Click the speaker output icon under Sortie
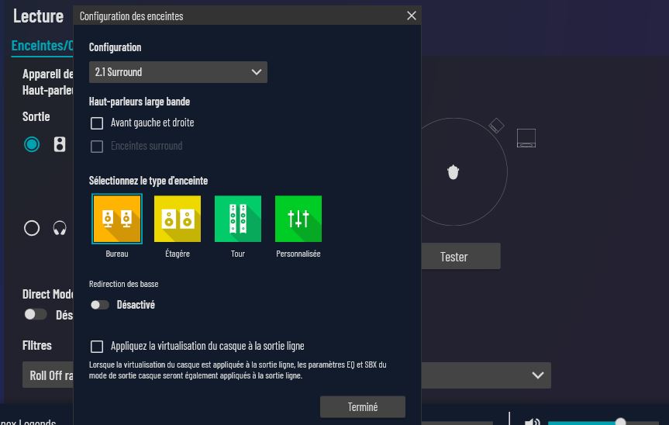Viewport: 669px width, 425px height. tap(60, 145)
